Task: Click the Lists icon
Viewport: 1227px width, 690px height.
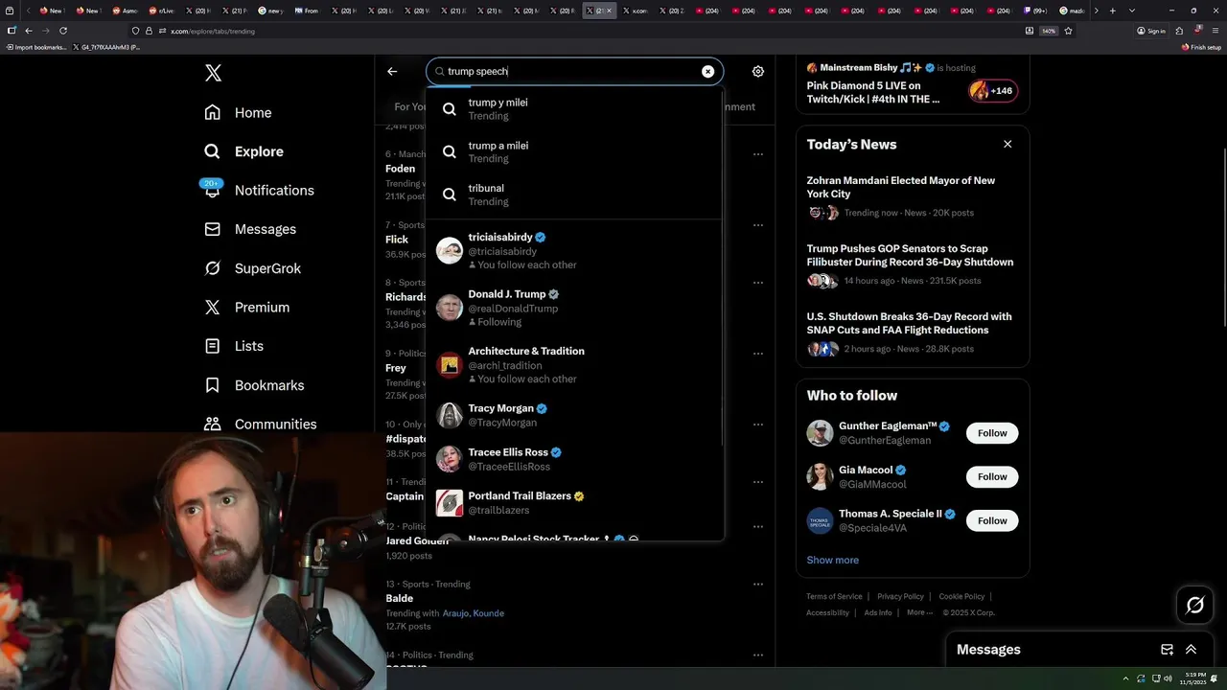Action: pos(213,346)
